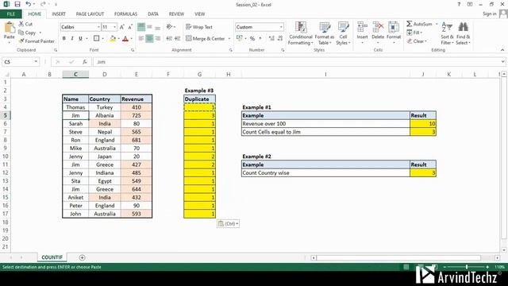The width and height of the screenshot is (508, 286).
Task: Open the FILE tab
Action: [11, 14]
